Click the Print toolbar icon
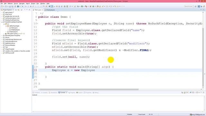Screen dimensions: 206x116 (x=15, y=6)
